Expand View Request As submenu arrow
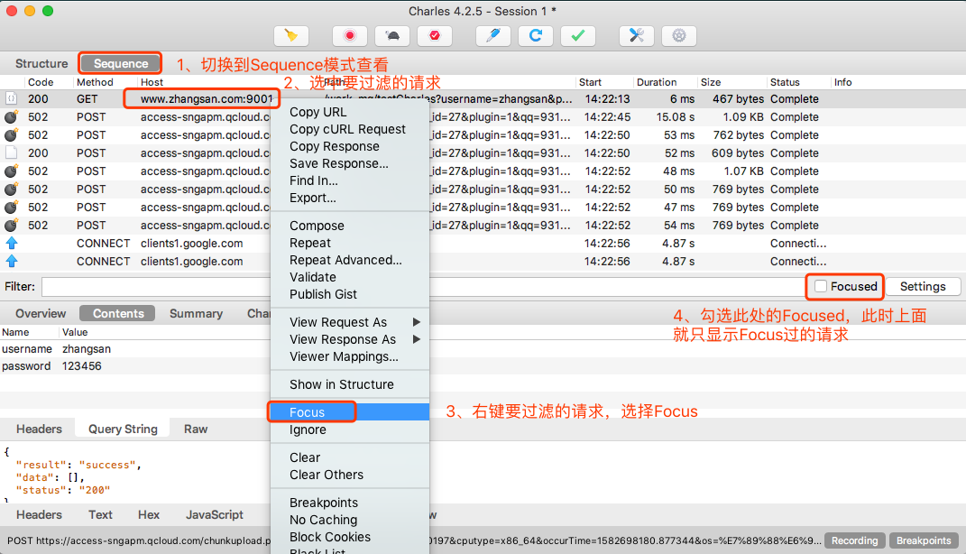This screenshot has width=966, height=554. coord(417,322)
